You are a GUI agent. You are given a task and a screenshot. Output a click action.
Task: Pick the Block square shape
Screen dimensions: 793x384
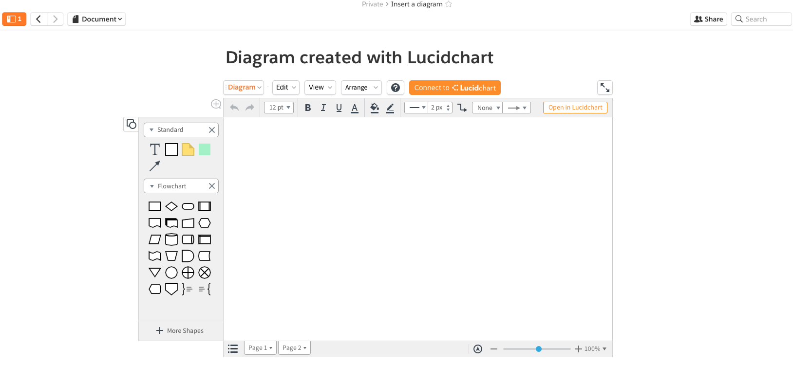pos(171,149)
